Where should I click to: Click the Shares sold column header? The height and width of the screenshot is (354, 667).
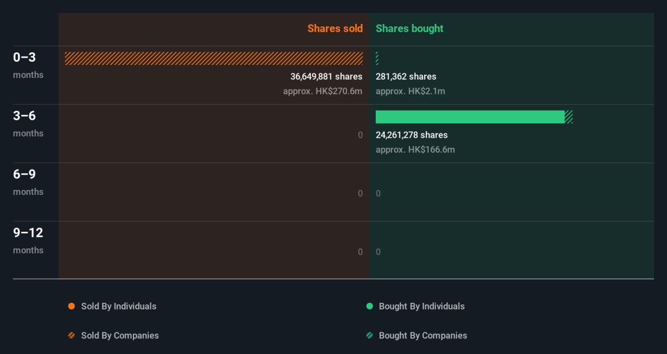(x=335, y=28)
